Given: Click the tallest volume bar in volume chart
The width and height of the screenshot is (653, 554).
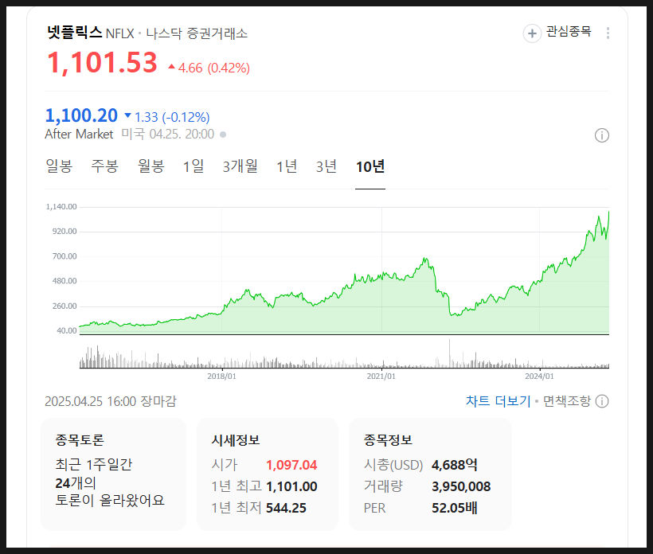Looking at the screenshot, I should 449,353.
